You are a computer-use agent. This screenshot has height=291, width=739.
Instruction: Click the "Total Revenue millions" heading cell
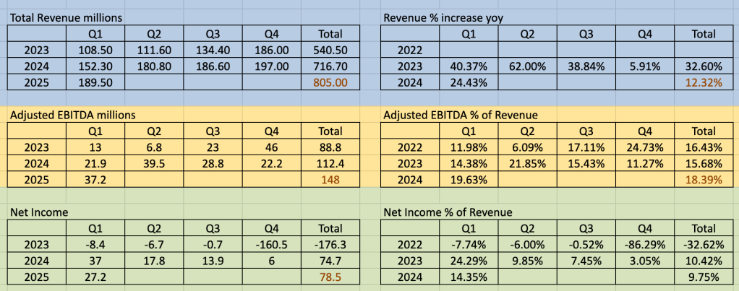pyautogui.click(x=65, y=17)
